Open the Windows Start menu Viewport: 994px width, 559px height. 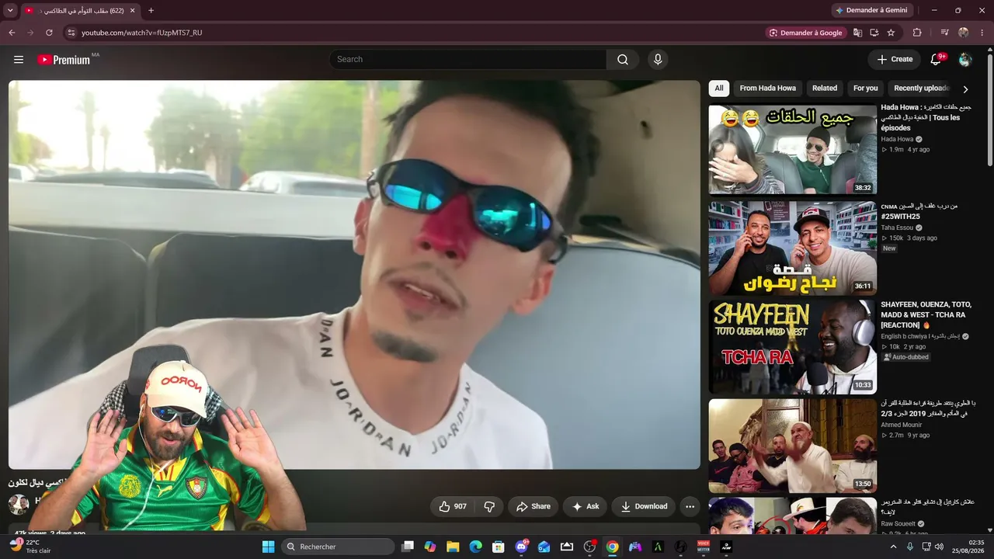268,547
